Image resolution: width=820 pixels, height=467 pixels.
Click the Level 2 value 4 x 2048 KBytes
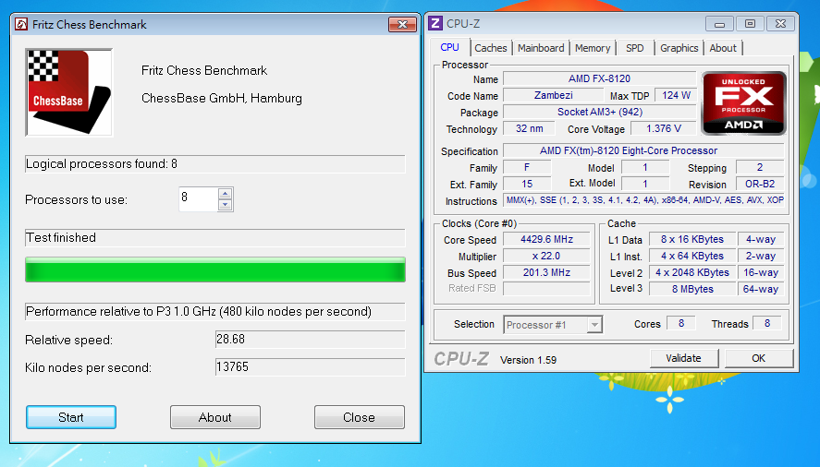pos(691,272)
